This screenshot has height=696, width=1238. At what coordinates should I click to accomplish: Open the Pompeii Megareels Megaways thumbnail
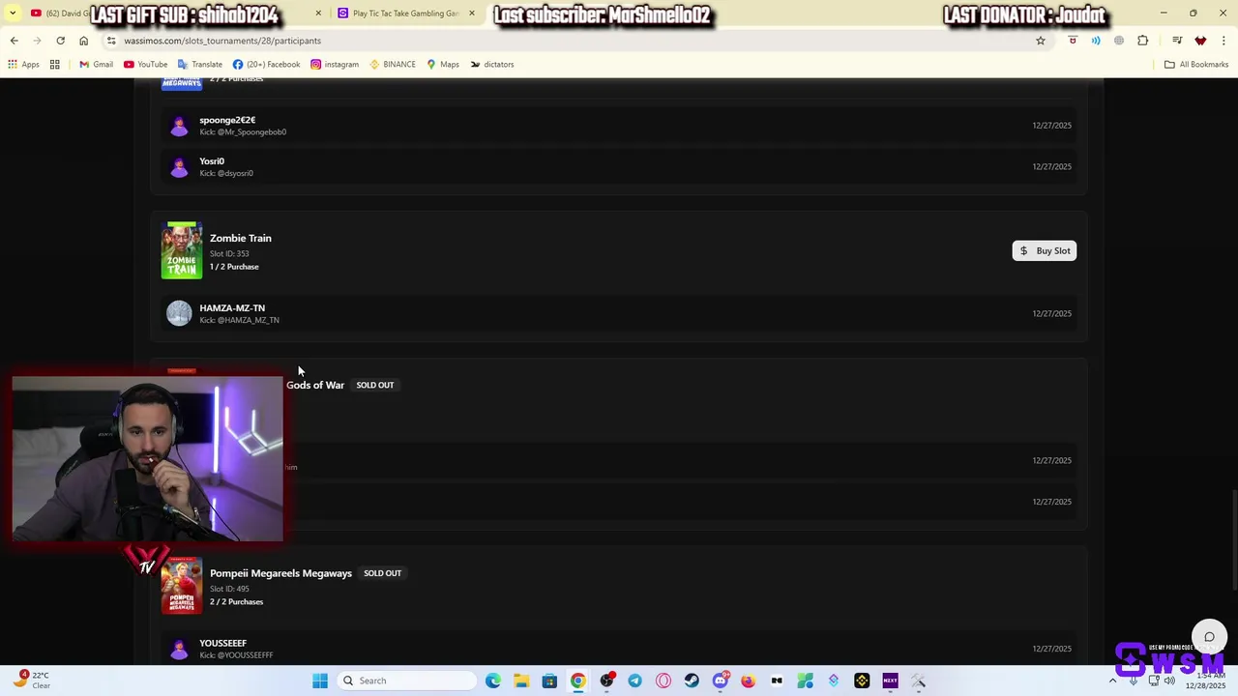182,586
